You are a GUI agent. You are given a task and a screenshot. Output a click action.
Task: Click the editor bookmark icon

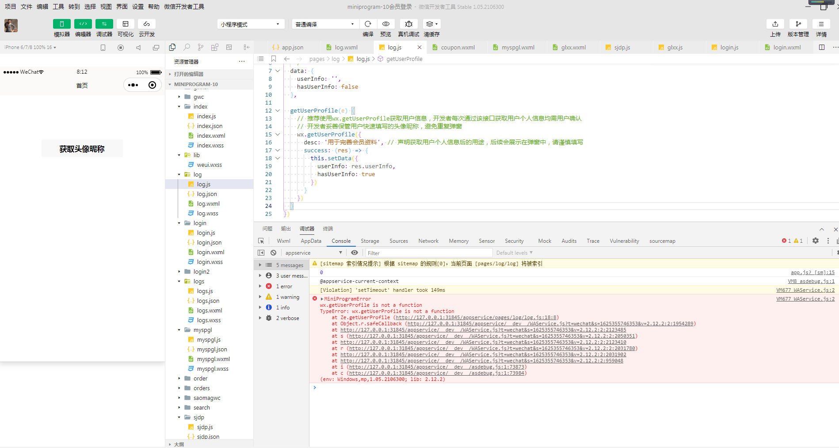click(x=274, y=59)
